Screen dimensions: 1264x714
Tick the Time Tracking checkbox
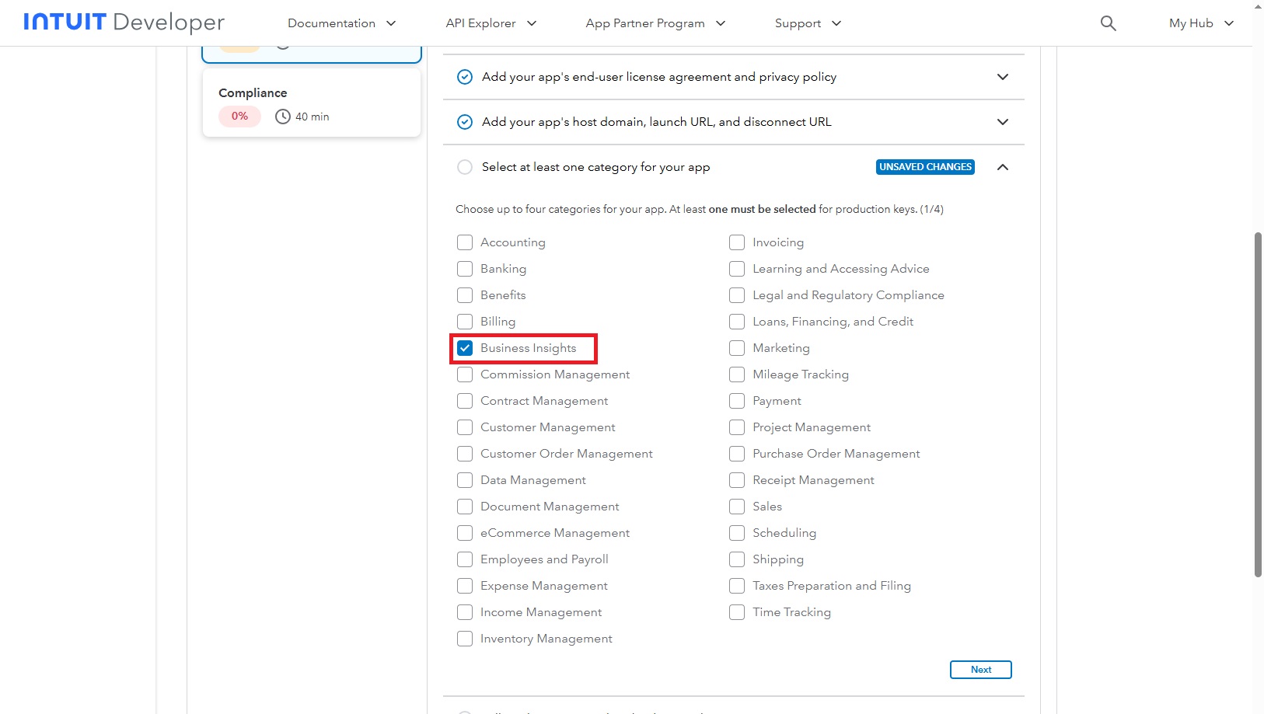tap(737, 612)
